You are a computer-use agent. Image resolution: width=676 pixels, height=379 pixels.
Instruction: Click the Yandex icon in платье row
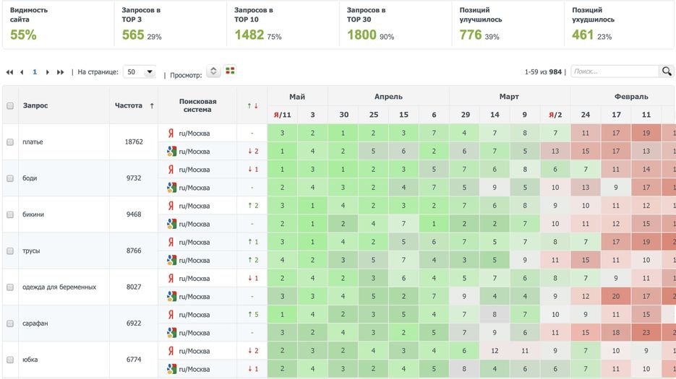[x=171, y=133]
